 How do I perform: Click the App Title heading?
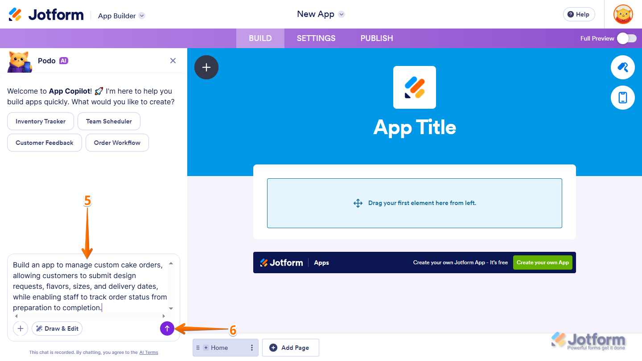(x=415, y=127)
